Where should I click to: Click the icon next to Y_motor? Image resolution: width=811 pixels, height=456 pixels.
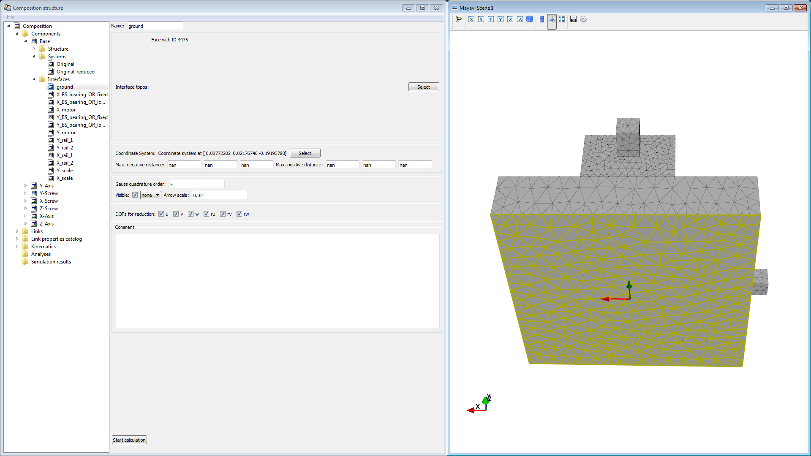pos(51,133)
